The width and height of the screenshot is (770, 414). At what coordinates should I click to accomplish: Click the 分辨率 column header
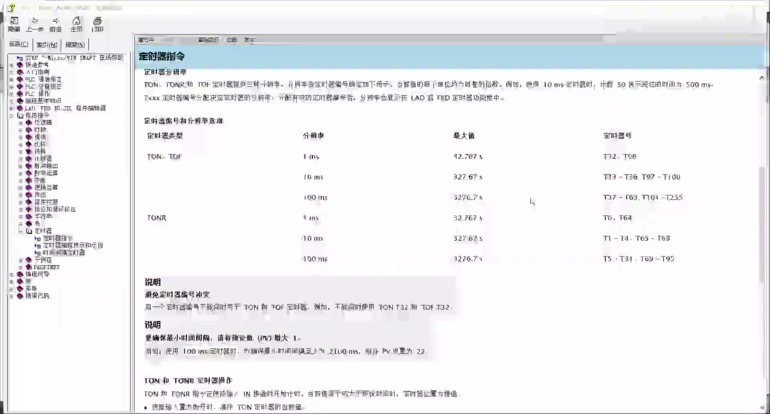coord(313,136)
